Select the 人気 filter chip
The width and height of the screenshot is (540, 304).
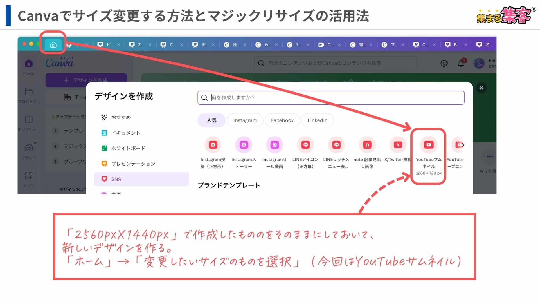point(211,120)
